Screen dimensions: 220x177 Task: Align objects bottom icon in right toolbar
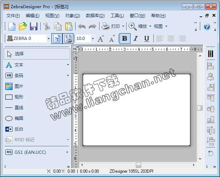click(x=211, y=120)
